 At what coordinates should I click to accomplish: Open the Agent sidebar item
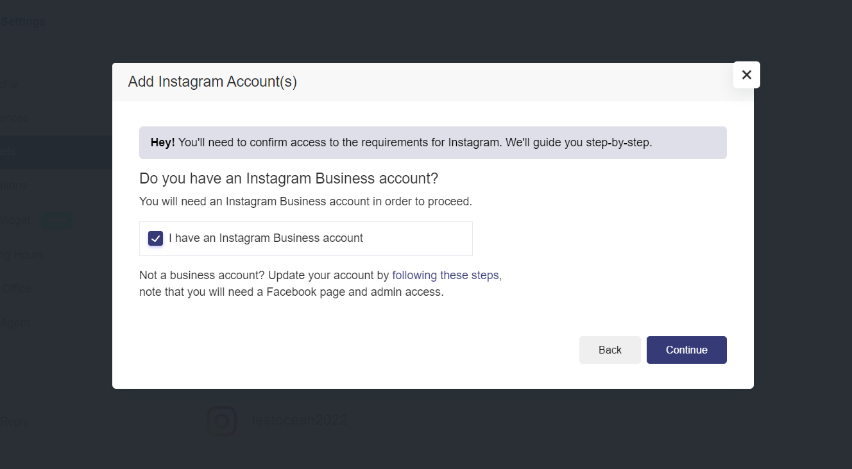pos(15,323)
